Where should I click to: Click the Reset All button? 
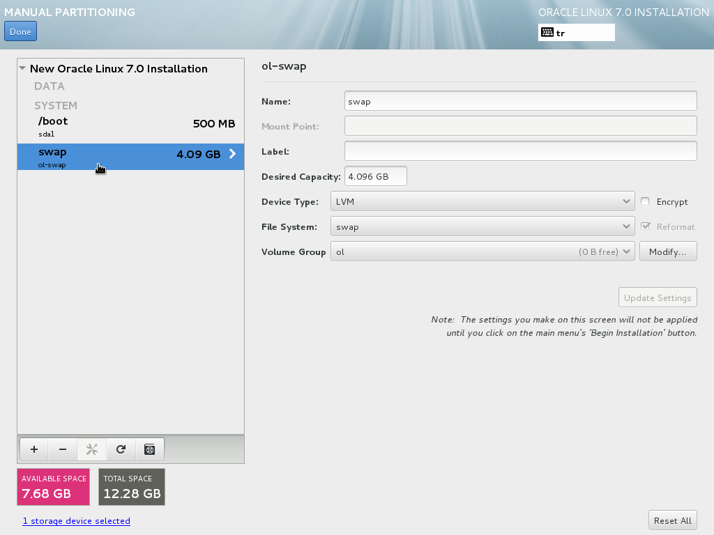coord(672,520)
